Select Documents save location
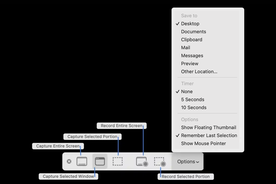 [194, 32]
